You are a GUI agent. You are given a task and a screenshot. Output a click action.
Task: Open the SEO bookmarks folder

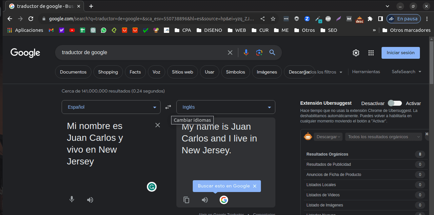coord(328,30)
